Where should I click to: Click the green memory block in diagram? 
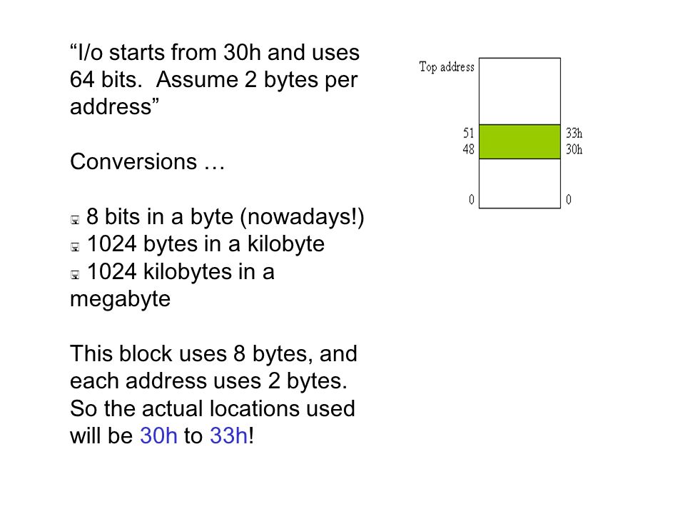click(x=519, y=141)
